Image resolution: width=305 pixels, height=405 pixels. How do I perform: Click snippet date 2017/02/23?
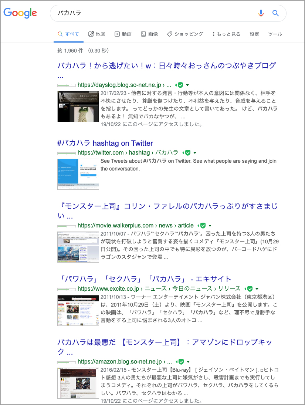click(113, 93)
